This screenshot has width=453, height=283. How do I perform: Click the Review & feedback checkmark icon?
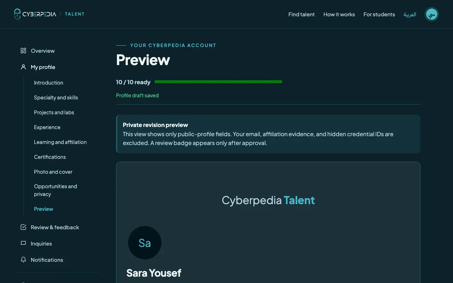tap(23, 227)
